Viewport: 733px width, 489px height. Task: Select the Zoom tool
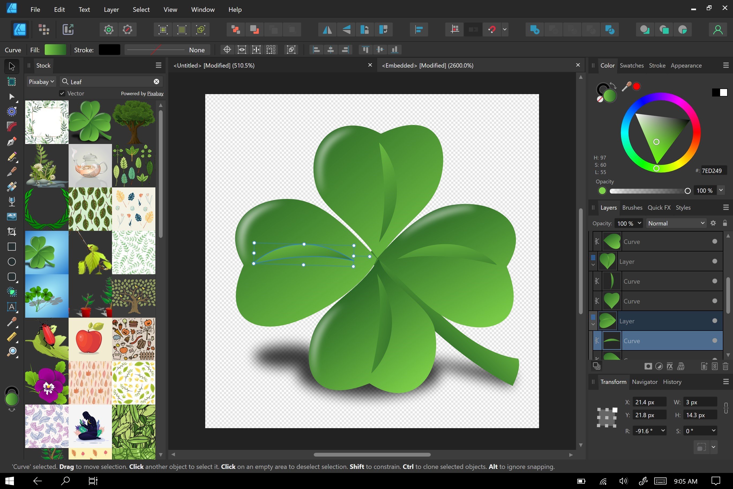[x=12, y=352]
